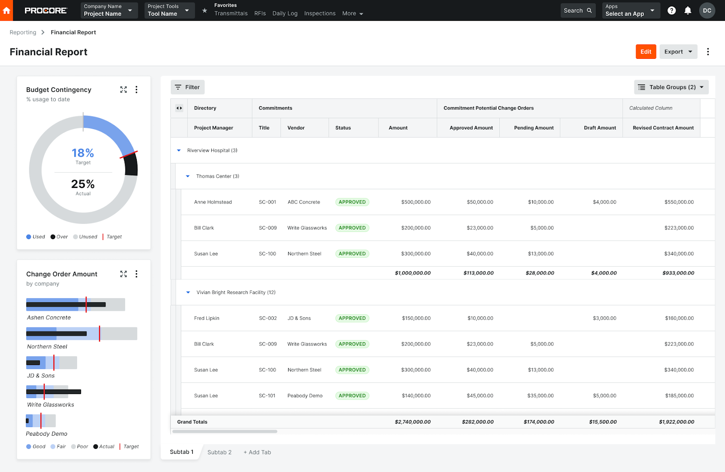725x472 pixels.
Task: Click the horizontal table scrollbar
Action: tap(224, 431)
